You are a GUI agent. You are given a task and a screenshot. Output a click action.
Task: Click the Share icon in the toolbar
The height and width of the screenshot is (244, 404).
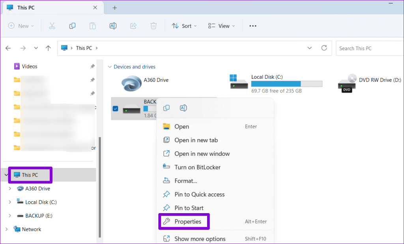[133, 26]
